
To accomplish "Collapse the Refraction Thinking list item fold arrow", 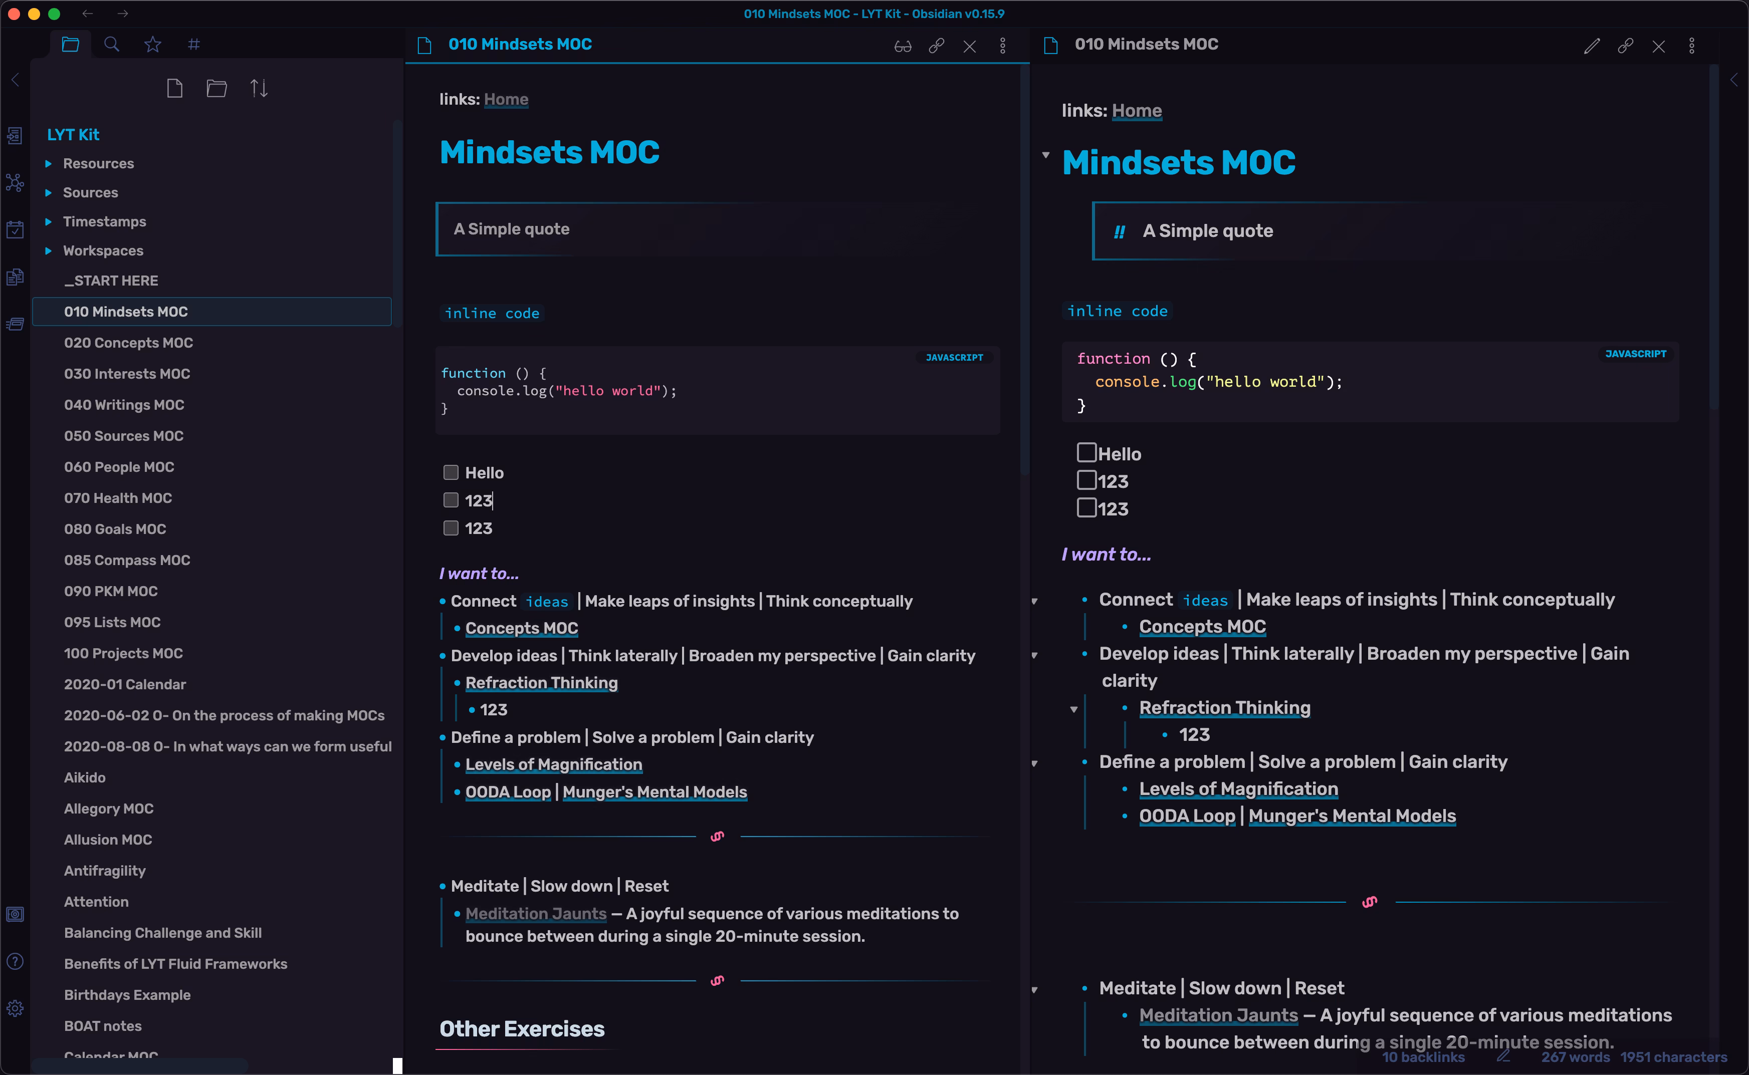I will coord(1074,709).
